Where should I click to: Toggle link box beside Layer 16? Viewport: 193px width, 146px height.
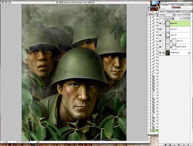click(163, 41)
